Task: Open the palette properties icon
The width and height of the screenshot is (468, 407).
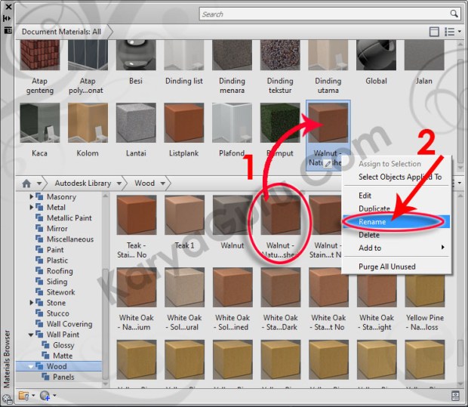Action: point(8,30)
